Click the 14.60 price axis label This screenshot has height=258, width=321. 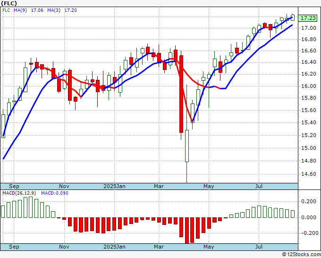309,174
